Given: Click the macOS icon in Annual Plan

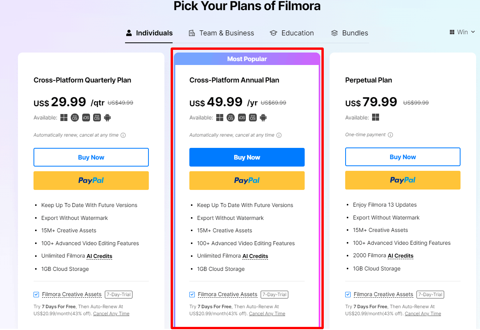Looking at the screenshot, I should tap(231, 118).
